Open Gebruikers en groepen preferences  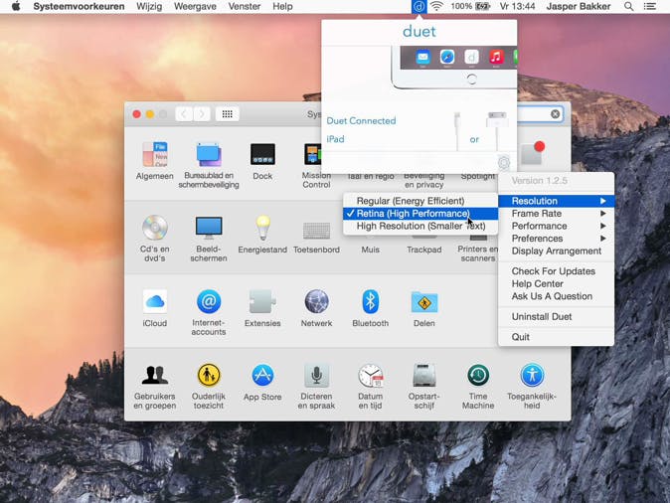coord(155,386)
